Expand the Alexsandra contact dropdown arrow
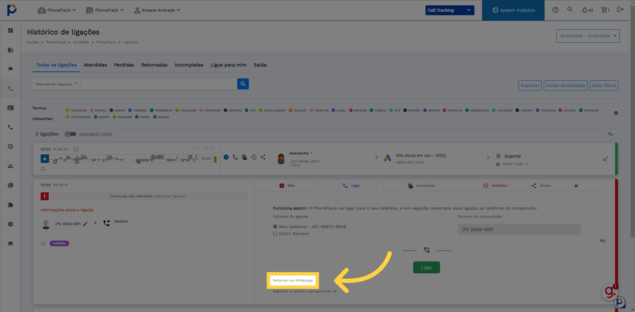Image resolution: width=635 pixels, height=312 pixels. tap(311, 153)
